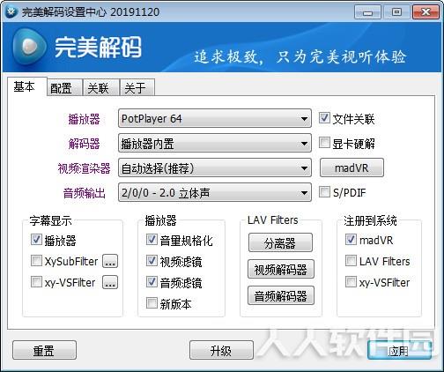Viewport: 444px width, 372px height.
Task: Click the 音频解码器 button
Action: click(x=281, y=295)
